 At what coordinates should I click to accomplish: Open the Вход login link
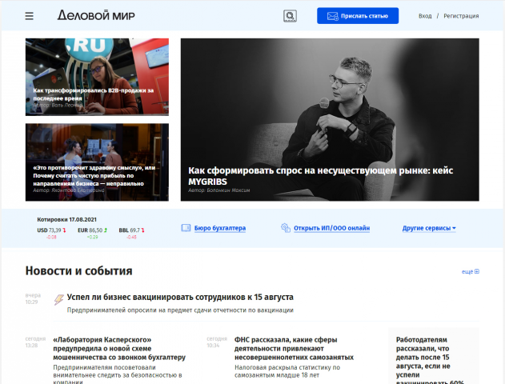pos(425,16)
